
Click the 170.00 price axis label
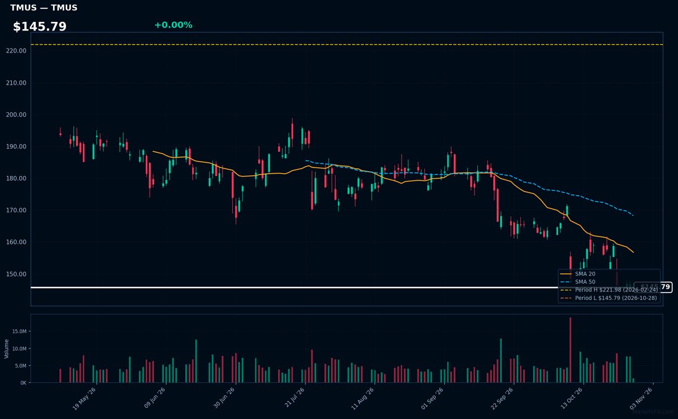coord(18,211)
